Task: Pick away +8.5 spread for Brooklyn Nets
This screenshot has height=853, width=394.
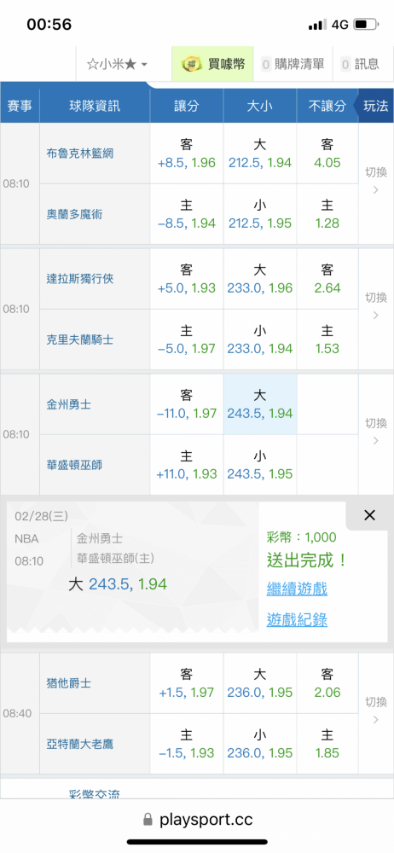Action: tap(187, 154)
